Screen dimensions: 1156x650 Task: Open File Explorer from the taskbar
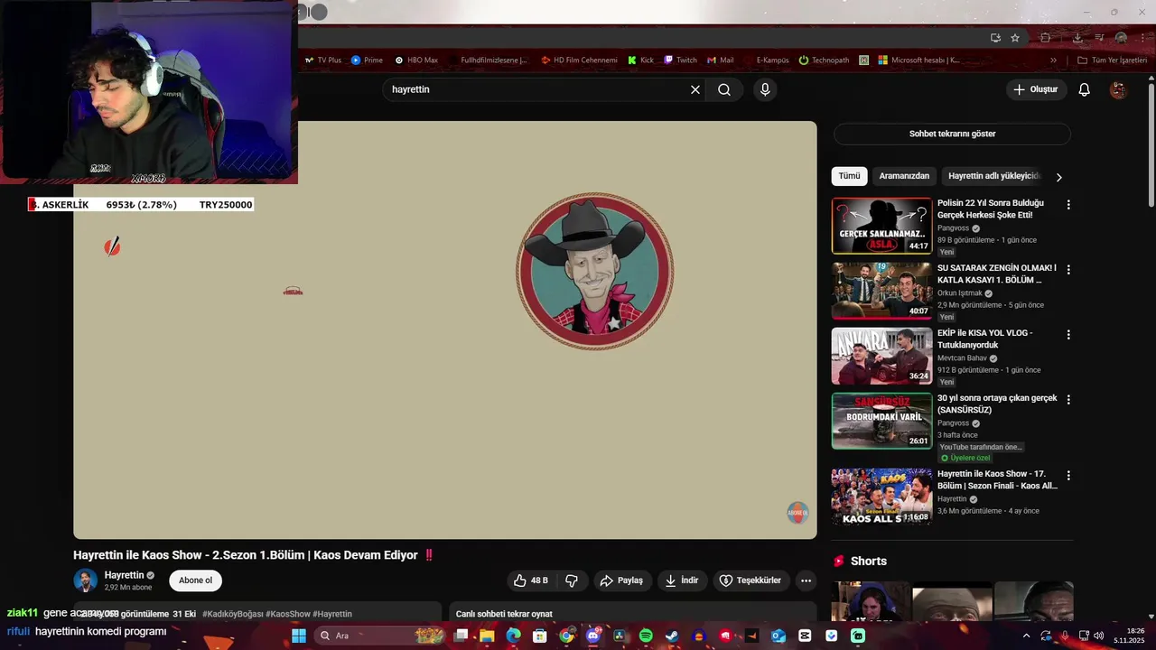click(487, 636)
